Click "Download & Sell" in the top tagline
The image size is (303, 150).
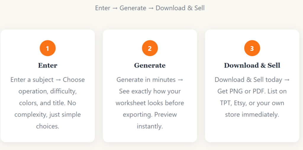(180, 8)
